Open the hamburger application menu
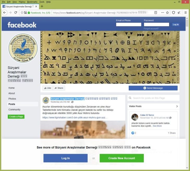 (x=185, y=12)
